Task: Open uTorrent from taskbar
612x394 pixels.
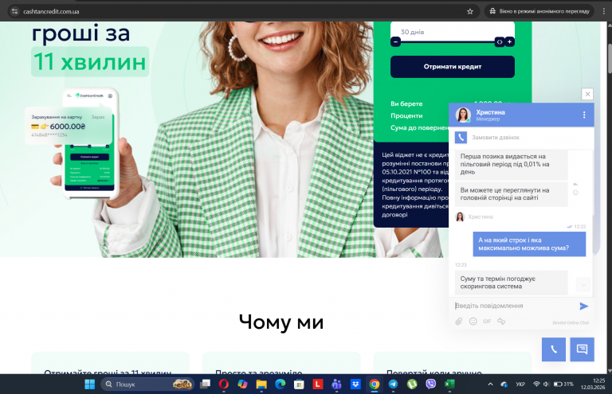Action: click(412, 384)
